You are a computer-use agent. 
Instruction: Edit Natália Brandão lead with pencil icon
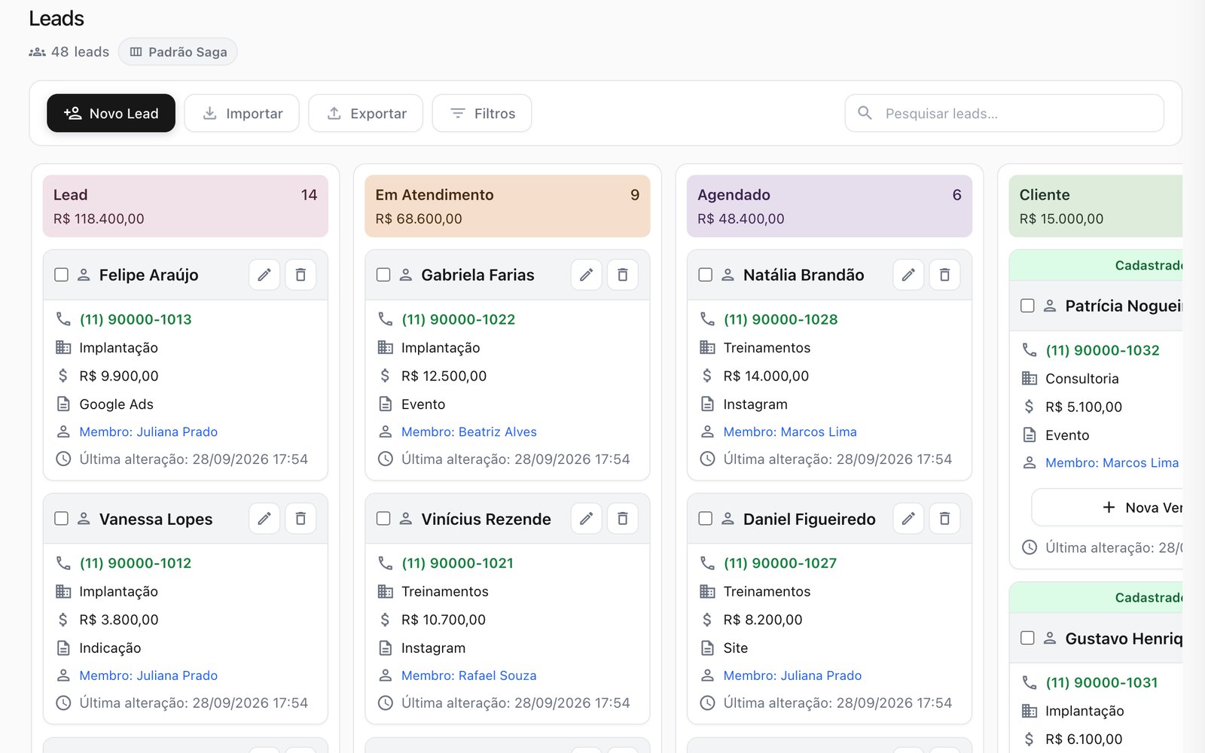pyautogui.click(x=908, y=275)
